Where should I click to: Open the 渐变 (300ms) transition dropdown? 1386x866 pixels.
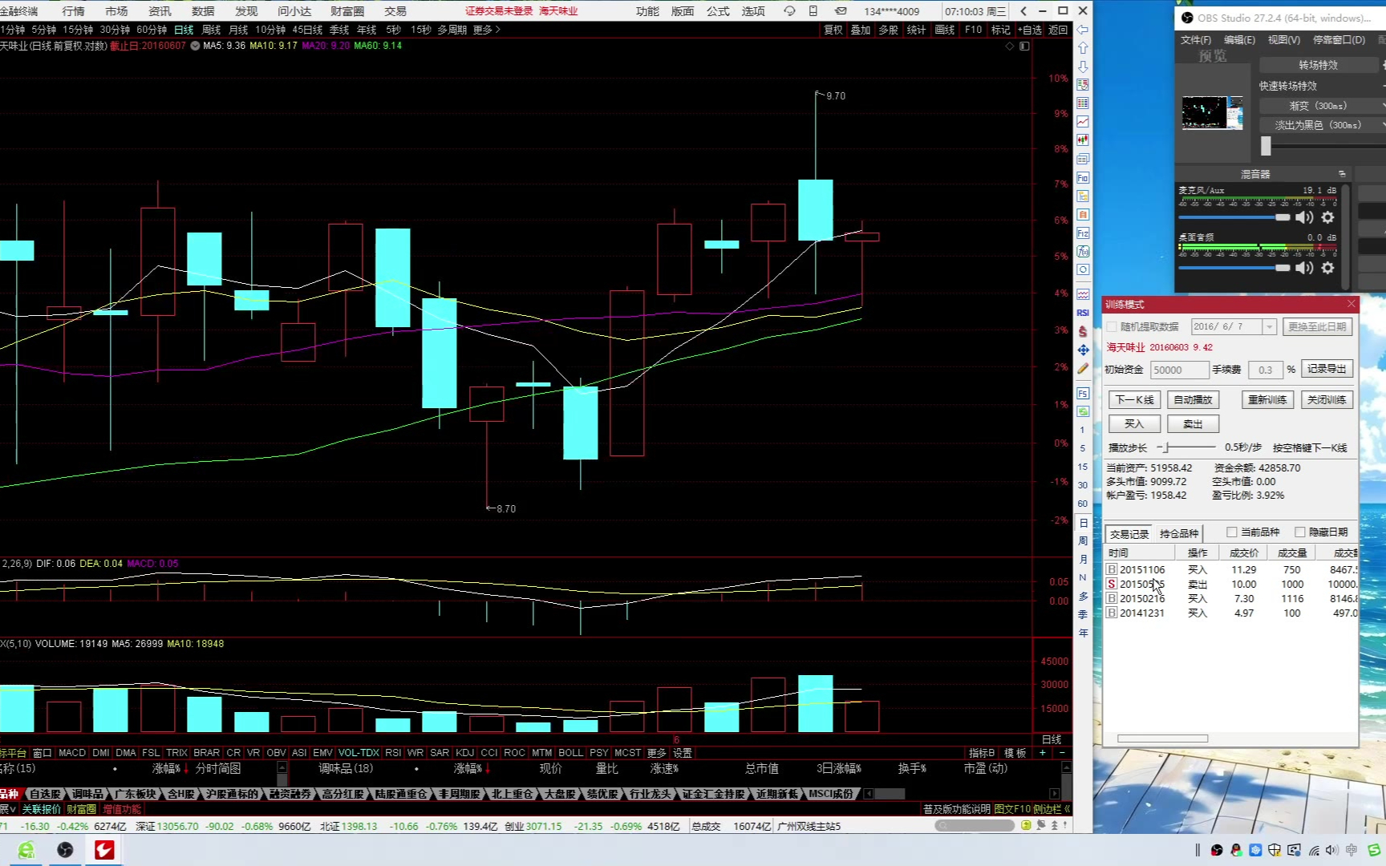pyautogui.click(x=1322, y=106)
